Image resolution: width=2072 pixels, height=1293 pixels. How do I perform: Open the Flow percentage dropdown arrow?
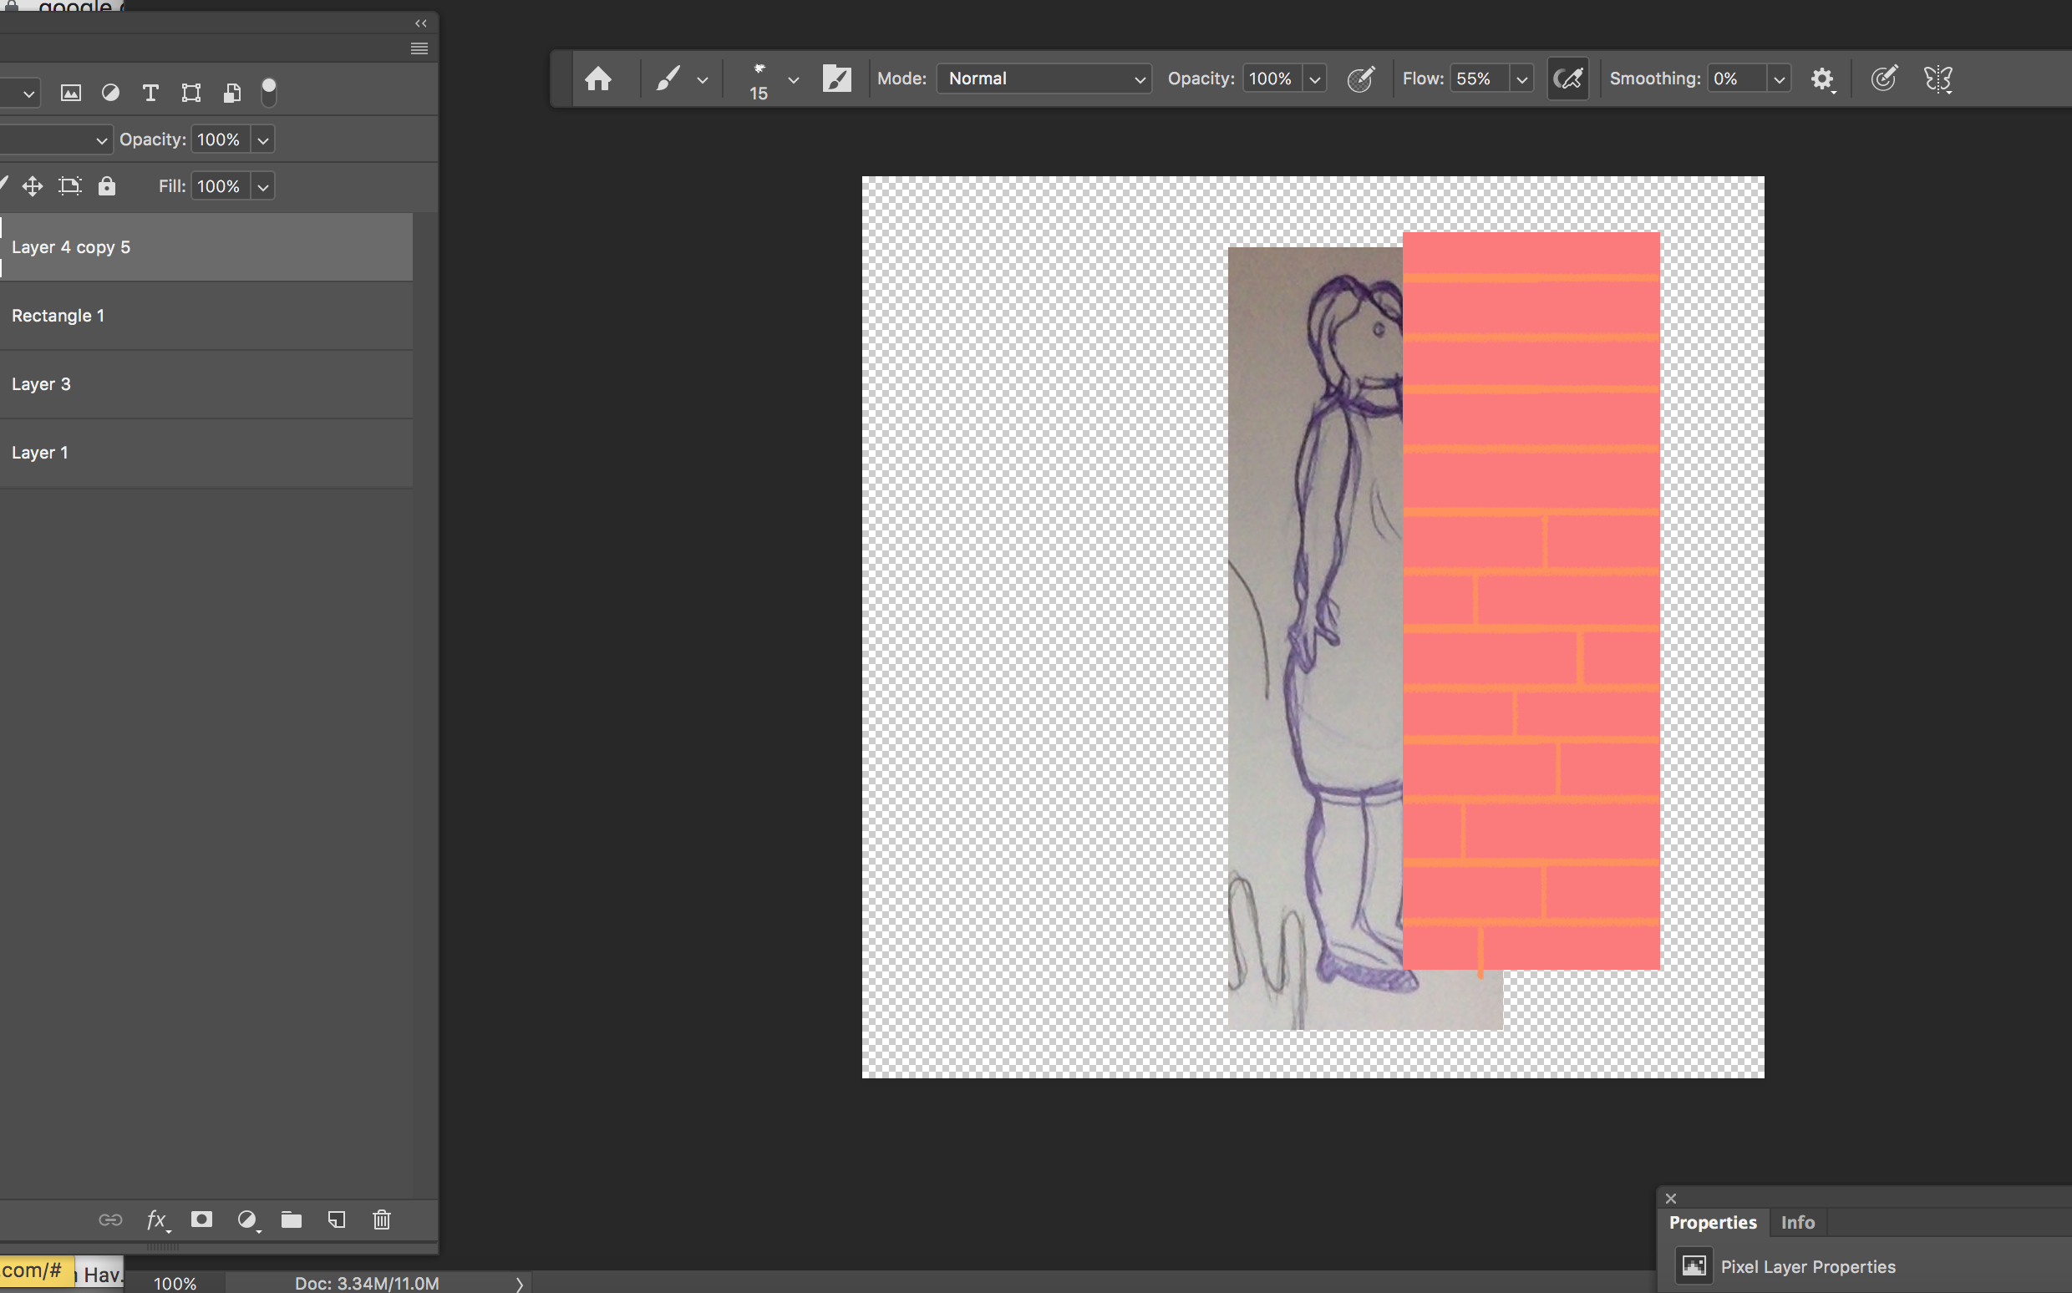coord(1521,79)
